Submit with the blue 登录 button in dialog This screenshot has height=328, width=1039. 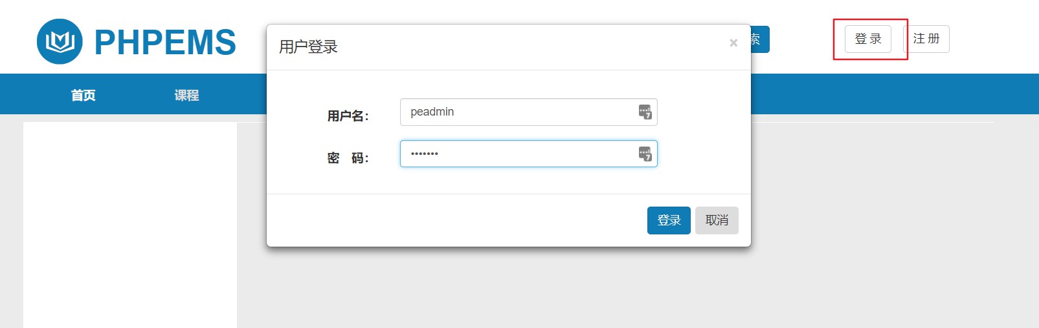[x=669, y=220]
